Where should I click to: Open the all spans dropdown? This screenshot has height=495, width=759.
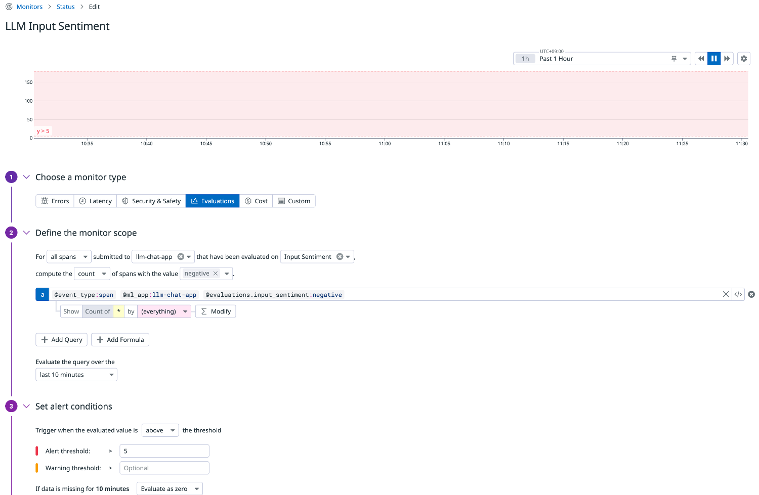[69, 257]
